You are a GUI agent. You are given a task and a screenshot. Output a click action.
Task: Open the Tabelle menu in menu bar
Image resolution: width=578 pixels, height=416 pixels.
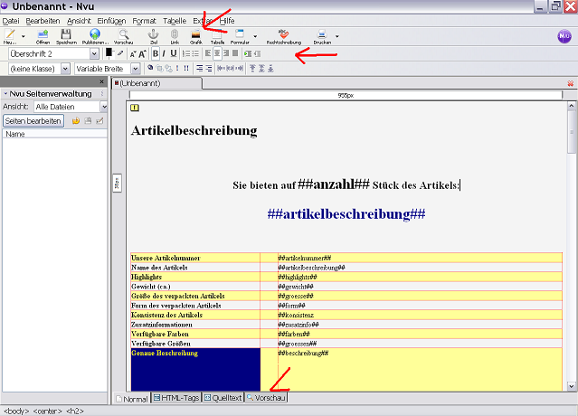coord(174,20)
